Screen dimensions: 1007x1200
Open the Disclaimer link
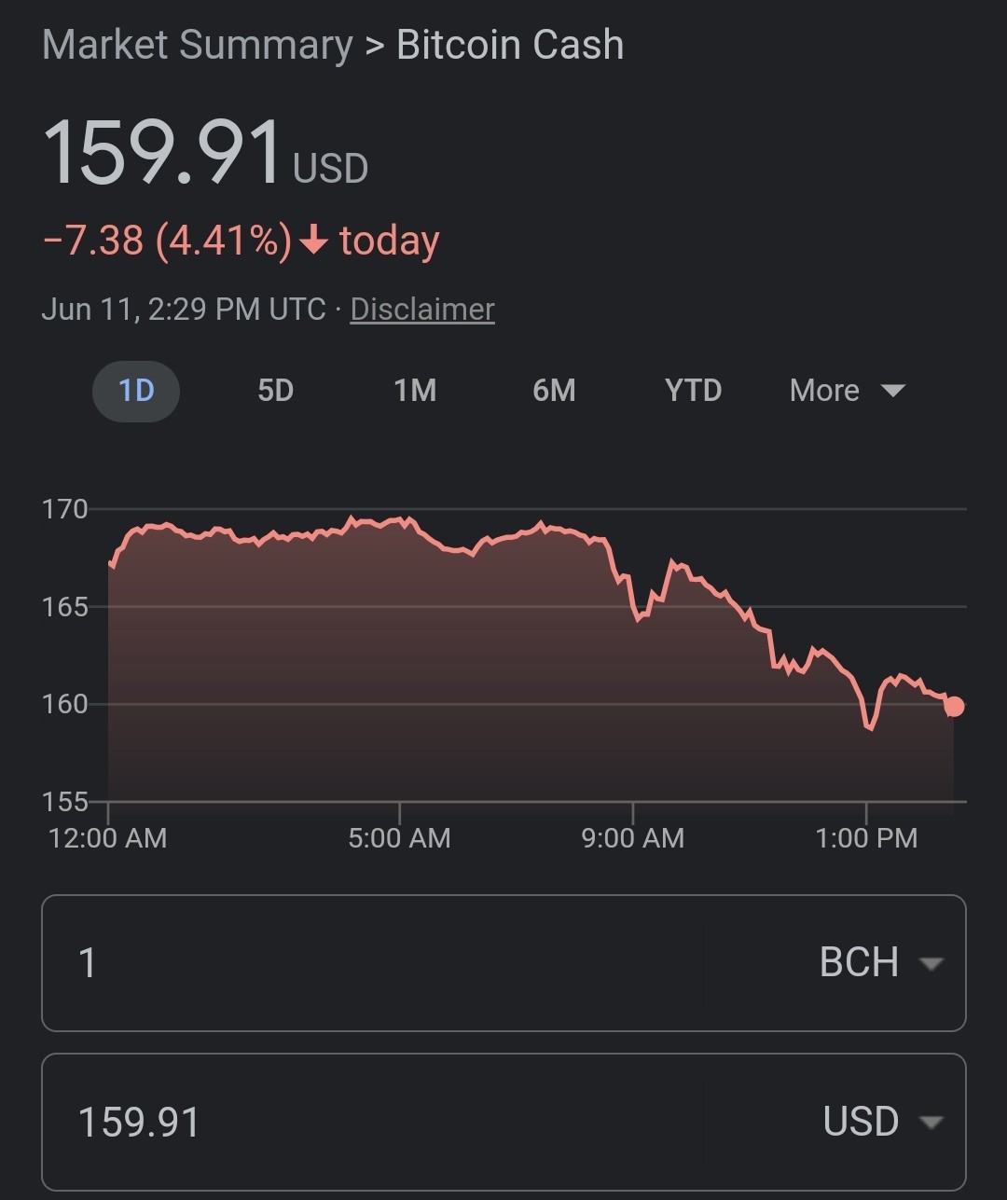pos(422,310)
